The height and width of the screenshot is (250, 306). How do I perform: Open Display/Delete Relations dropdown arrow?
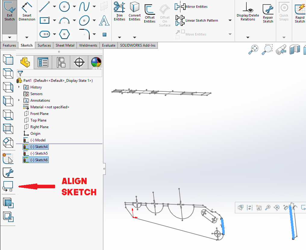tap(248, 37)
